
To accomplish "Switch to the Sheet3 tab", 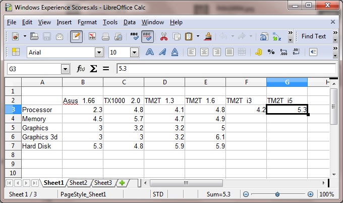I will coord(103,183).
